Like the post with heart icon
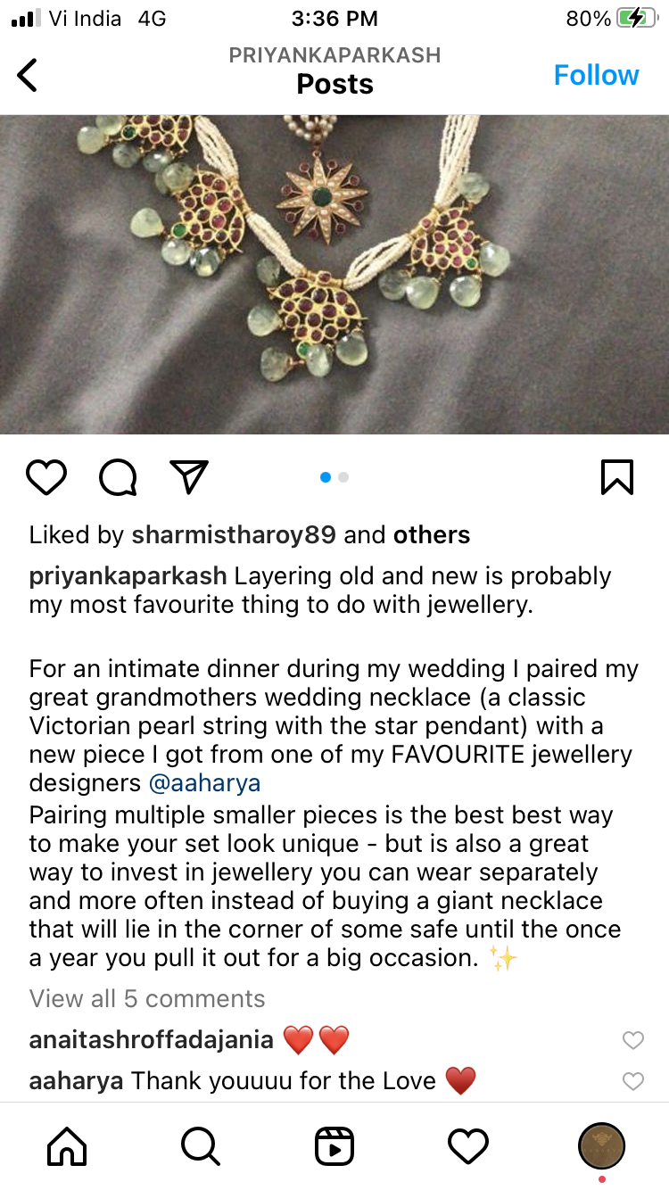The height and width of the screenshot is (1190, 669). point(46,477)
